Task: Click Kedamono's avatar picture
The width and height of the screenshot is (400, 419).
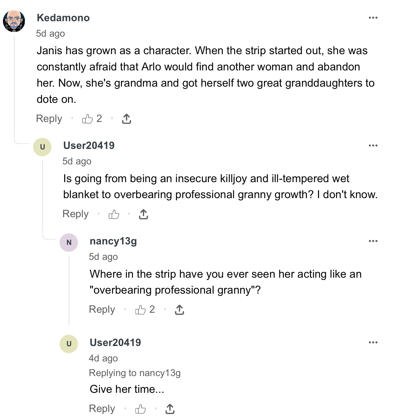Action: (14, 21)
